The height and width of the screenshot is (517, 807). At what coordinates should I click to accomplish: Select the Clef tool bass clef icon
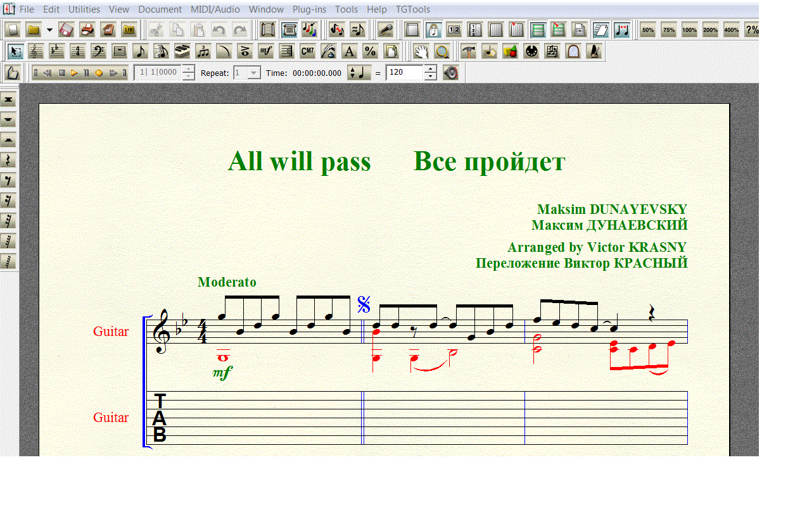pos(99,51)
